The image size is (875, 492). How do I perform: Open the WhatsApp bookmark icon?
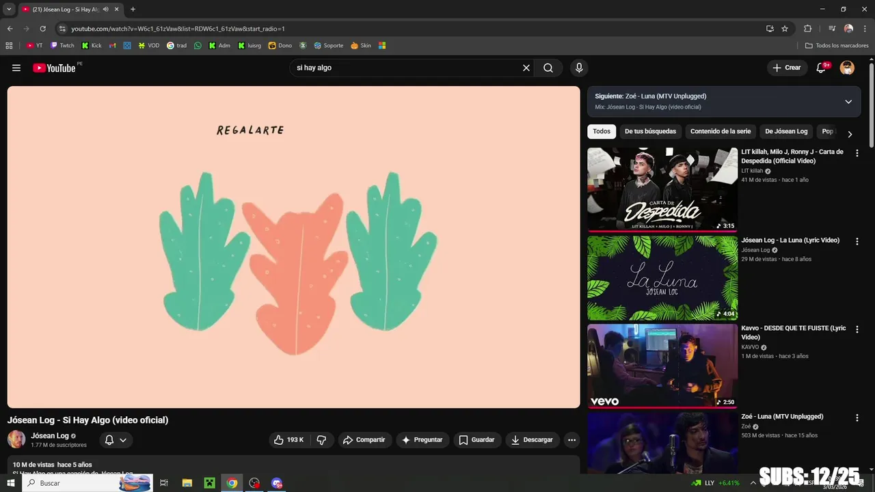point(198,46)
